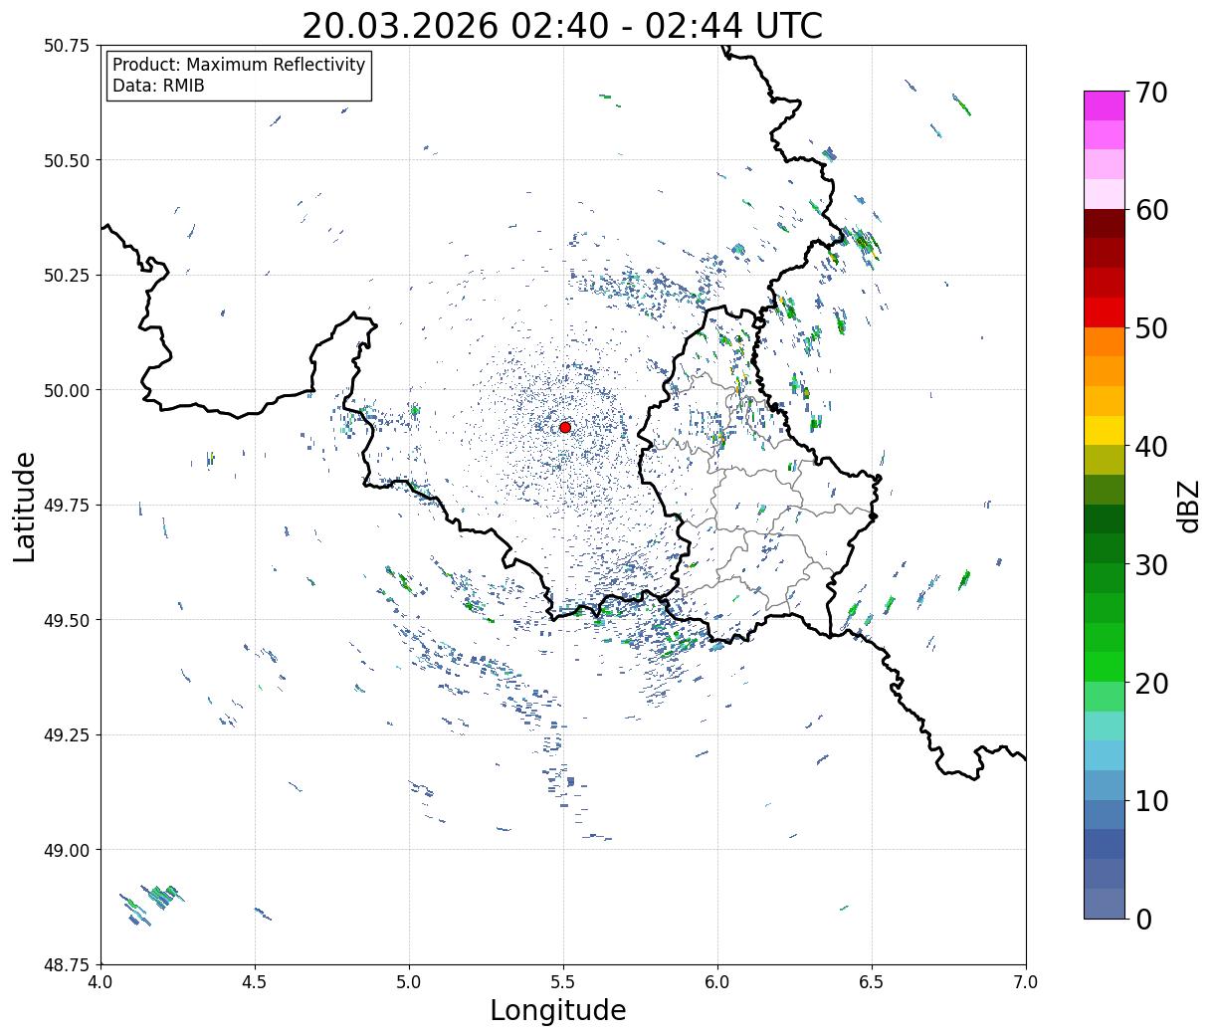Click the lowest slate-blue colorbar segment

coord(1105,903)
